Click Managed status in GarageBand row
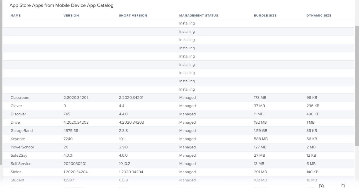The width and height of the screenshot is (359, 188). coord(188,131)
